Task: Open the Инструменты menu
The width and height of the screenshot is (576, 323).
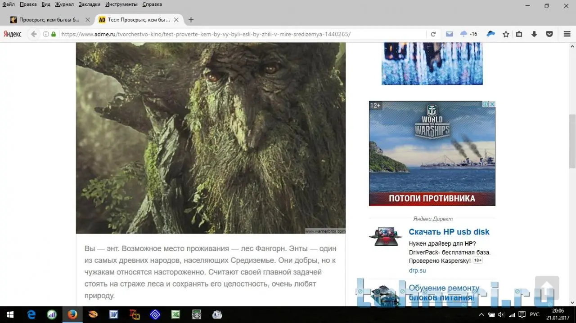Action: click(121, 4)
